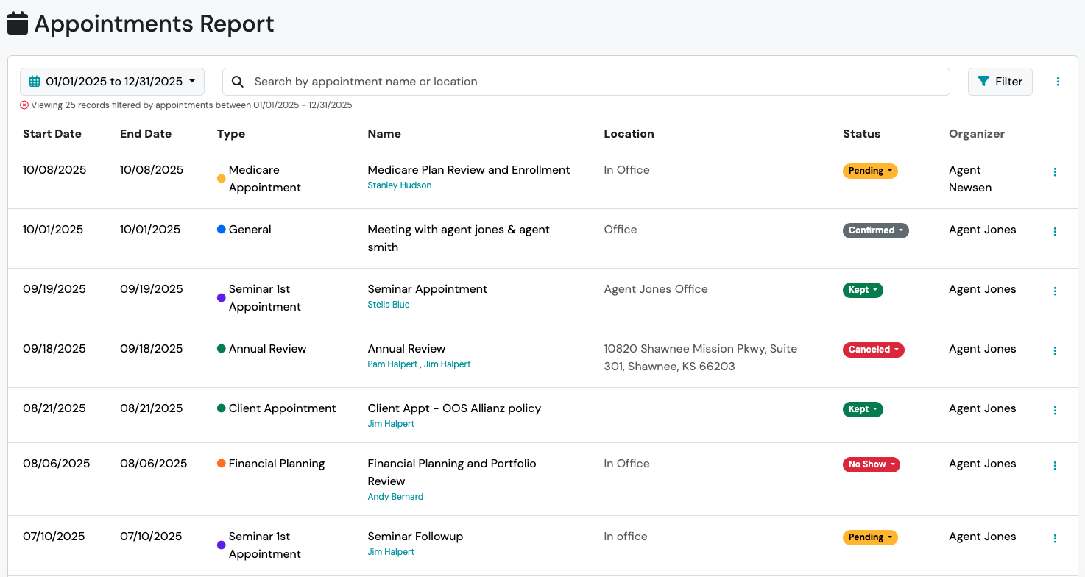Image resolution: width=1085 pixels, height=577 pixels.
Task: Sort by End Date column header
Action: pos(146,134)
